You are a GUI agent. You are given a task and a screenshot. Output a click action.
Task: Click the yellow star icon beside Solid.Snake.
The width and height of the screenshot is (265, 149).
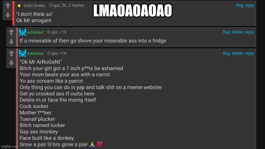click(19, 6)
